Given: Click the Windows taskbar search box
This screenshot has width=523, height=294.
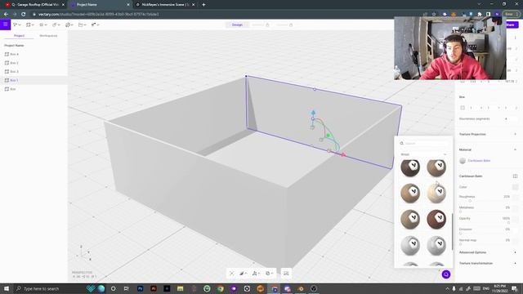Looking at the screenshot, I should coord(47,288).
